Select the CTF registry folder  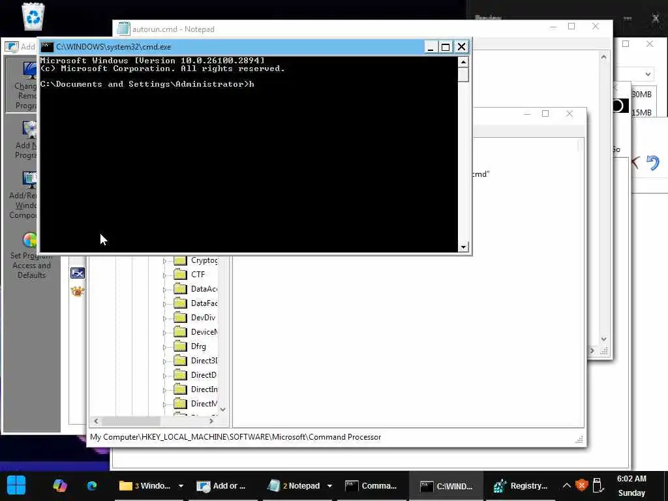pyautogui.click(x=190, y=275)
